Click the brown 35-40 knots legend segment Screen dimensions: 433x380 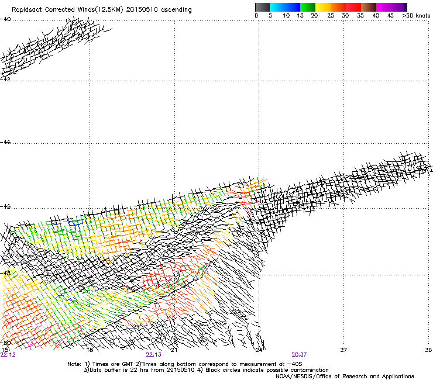[369, 7]
